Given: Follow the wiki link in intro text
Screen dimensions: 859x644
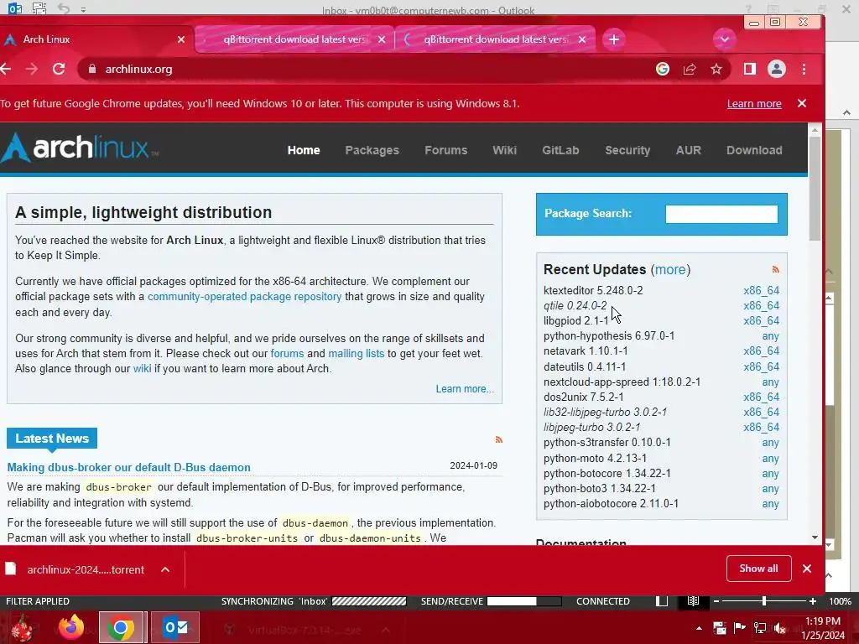Looking at the screenshot, I should tap(142, 369).
